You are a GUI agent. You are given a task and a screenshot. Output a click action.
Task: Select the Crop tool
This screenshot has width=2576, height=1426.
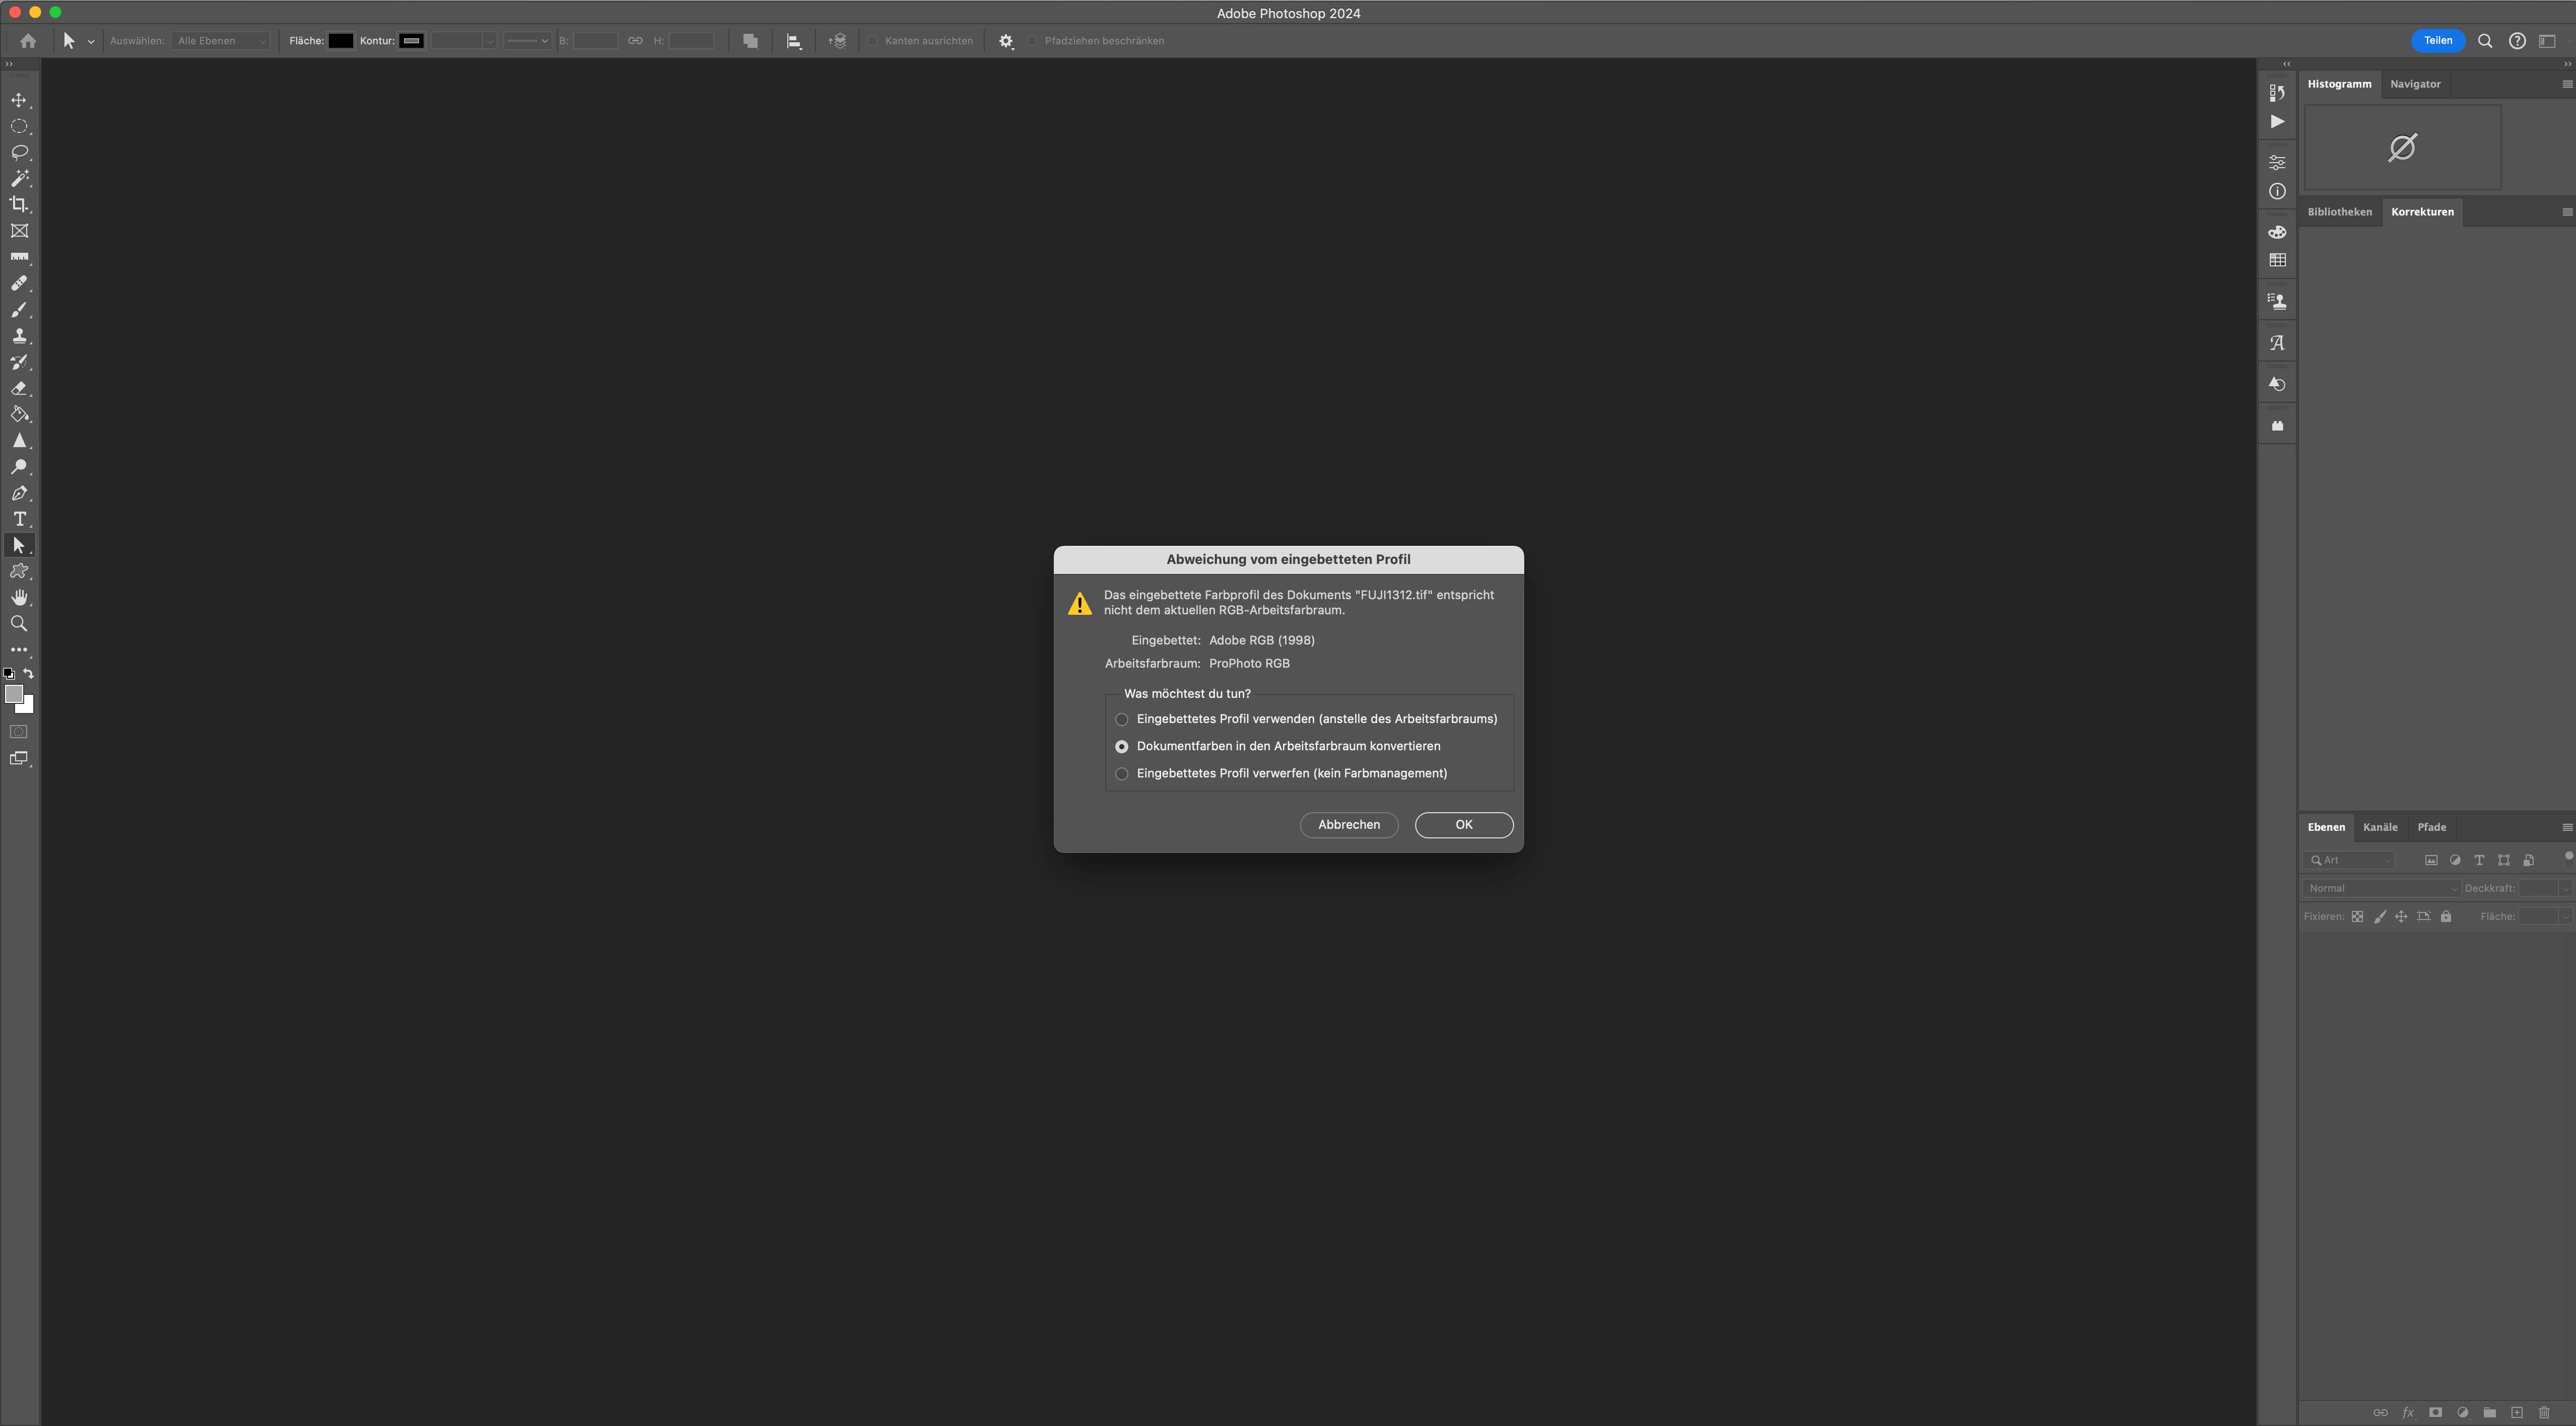tap(19, 205)
